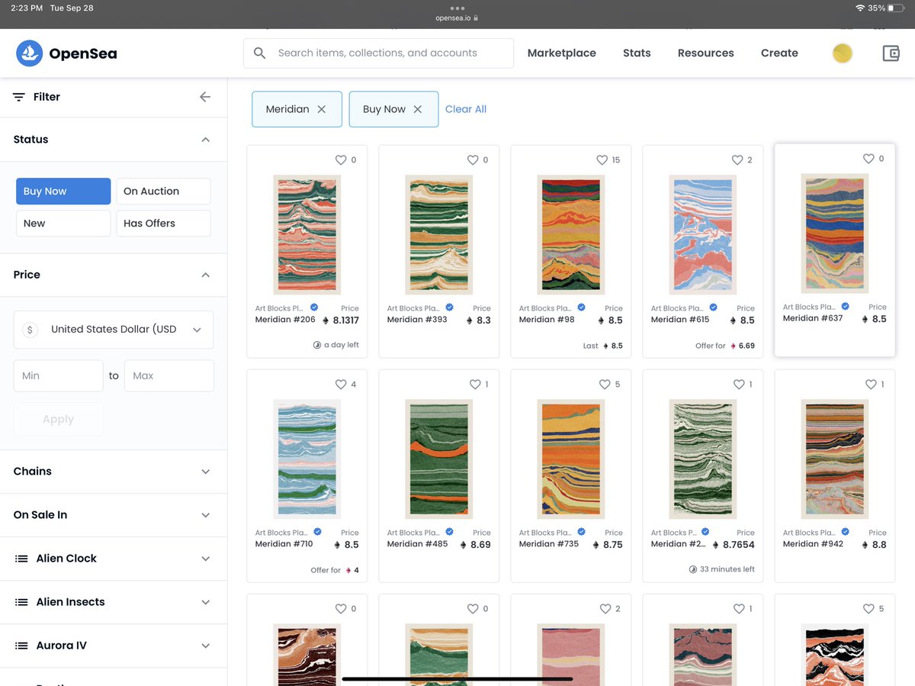This screenshot has height=686, width=915.
Task: Click the Alien Clock list icon
Action: [x=21, y=559]
